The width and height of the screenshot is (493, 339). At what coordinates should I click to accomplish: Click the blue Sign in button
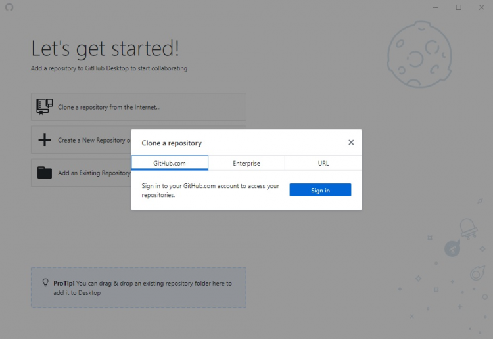320,190
